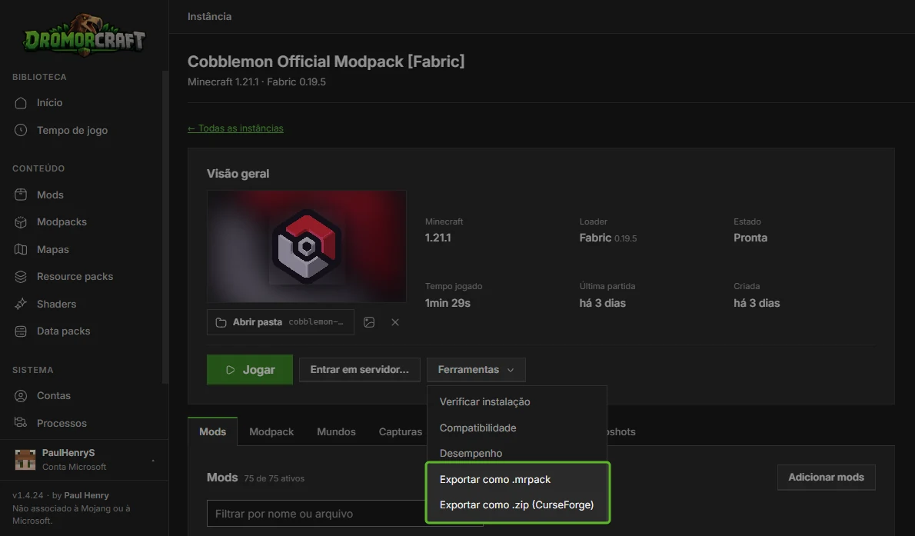Choose Verificar instalação menu entry
Viewport: 915px width, 536px height.
point(484,401)
